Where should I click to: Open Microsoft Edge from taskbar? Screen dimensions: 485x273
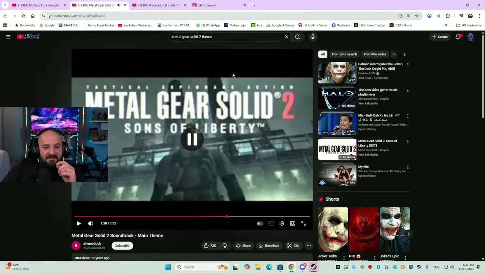point(269,267)
